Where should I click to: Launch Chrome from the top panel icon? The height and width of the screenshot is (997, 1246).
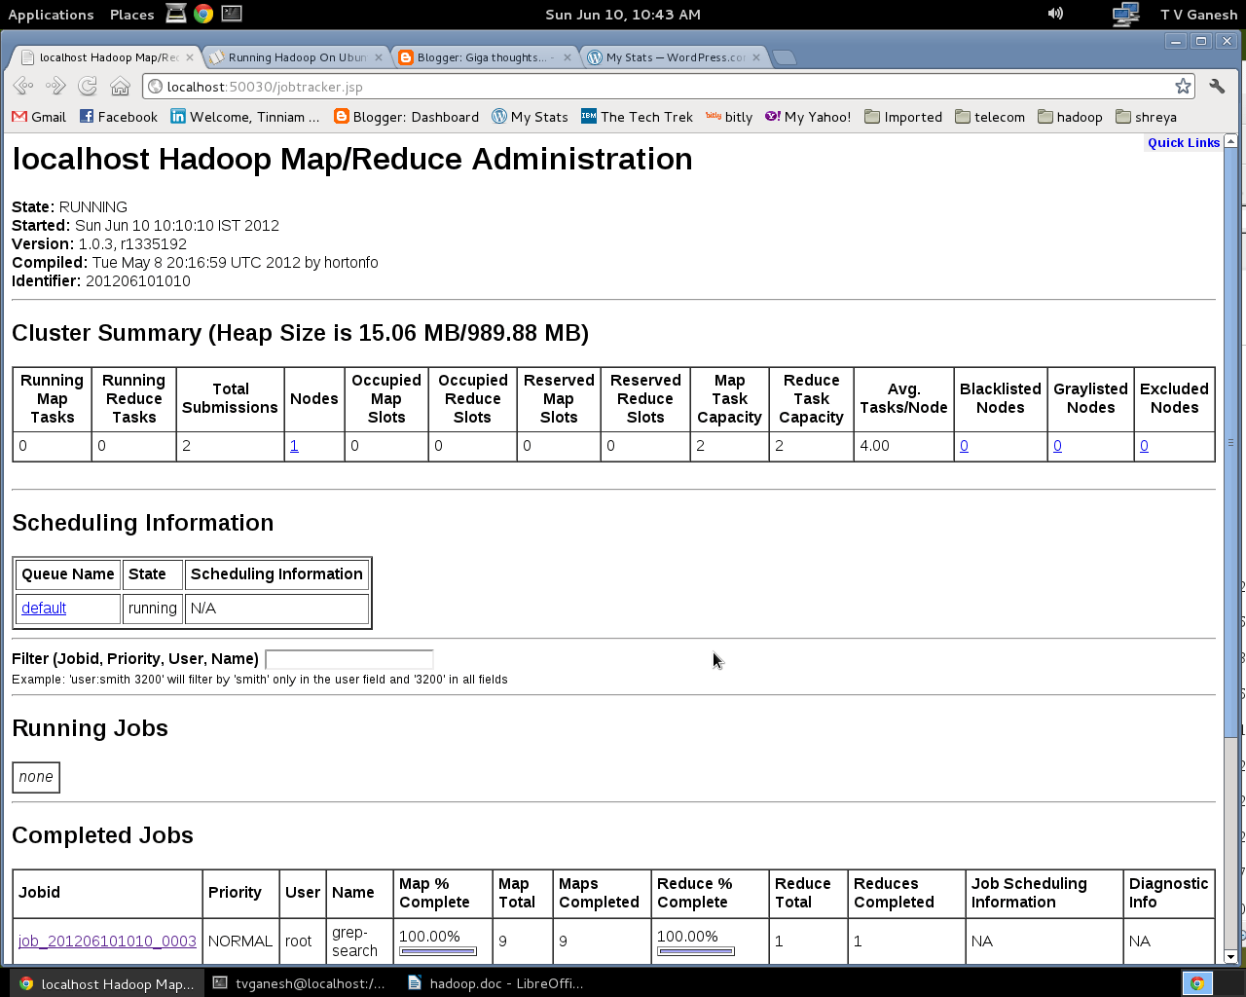coord(203,14)
